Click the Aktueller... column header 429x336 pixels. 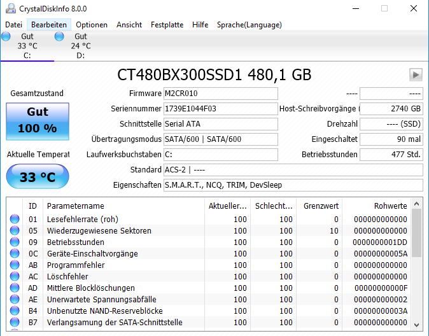pyautogui.click(x=227, y=206)
